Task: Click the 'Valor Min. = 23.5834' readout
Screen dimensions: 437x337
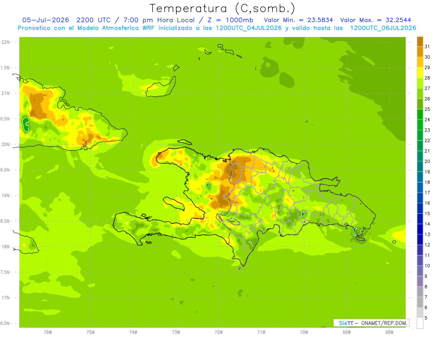Action: (x=298, y=20)
